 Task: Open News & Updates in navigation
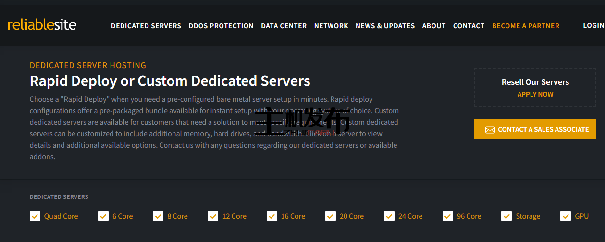tap(385, 26)
